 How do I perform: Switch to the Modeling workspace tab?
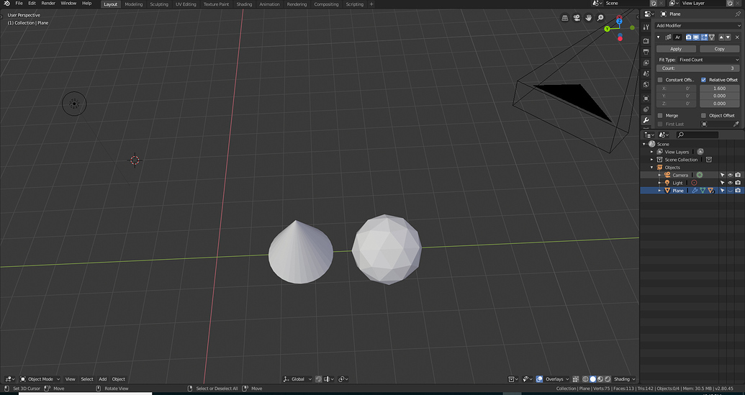(x=133, y=4)
